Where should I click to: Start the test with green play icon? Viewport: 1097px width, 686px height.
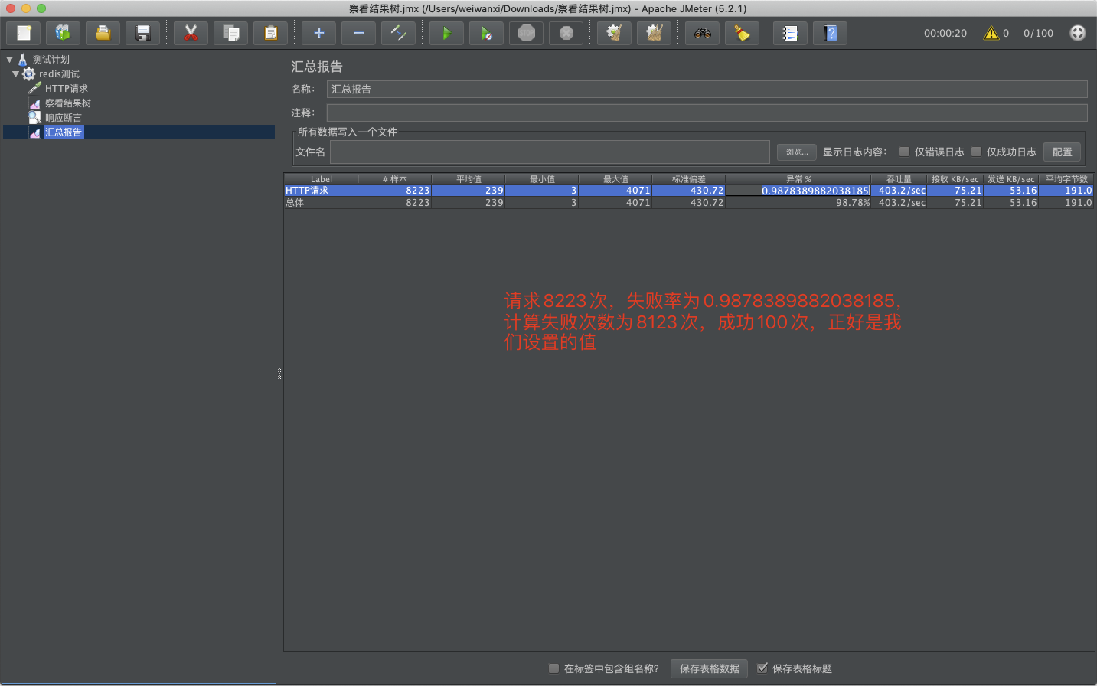[x=447, y=33]
